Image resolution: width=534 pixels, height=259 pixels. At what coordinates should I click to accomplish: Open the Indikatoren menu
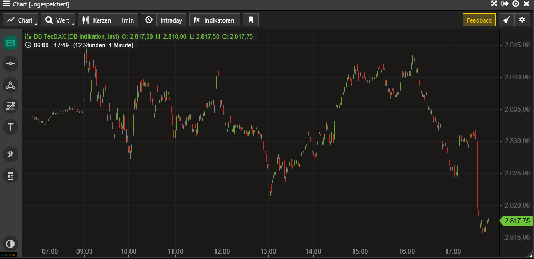[x=214, y=20]
